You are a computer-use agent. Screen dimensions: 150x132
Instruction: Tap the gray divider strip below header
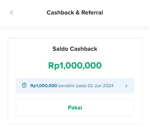[75, 28]
